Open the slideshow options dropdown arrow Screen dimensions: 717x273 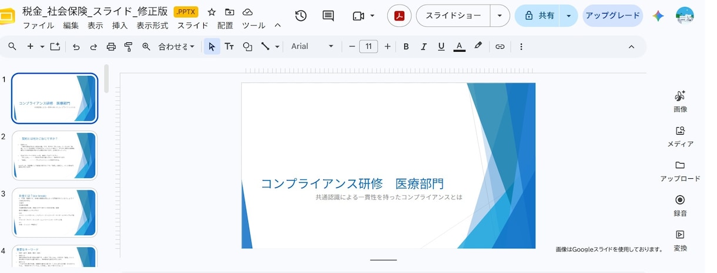tap(500, 16)
